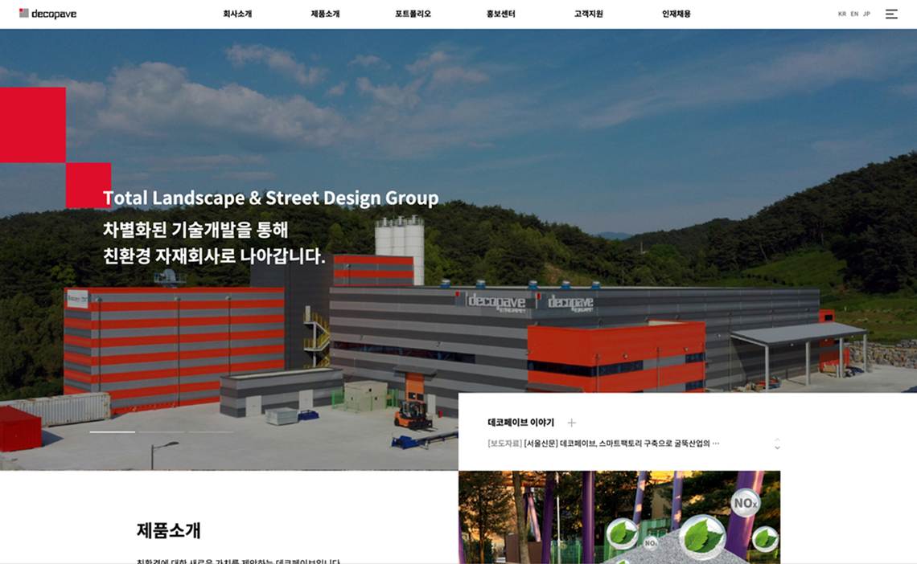Open the 제품소개 menu
The width and height of the screenshot is (917, 564).
pos(325,14)
